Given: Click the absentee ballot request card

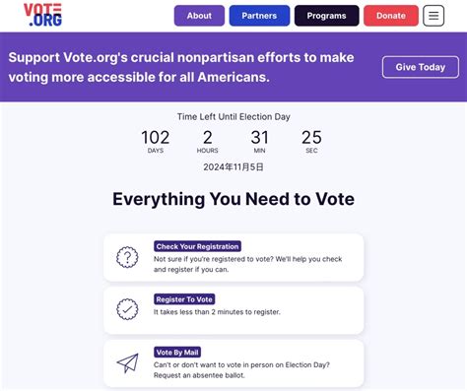Looking at the screenshot, I should [233, 363].
